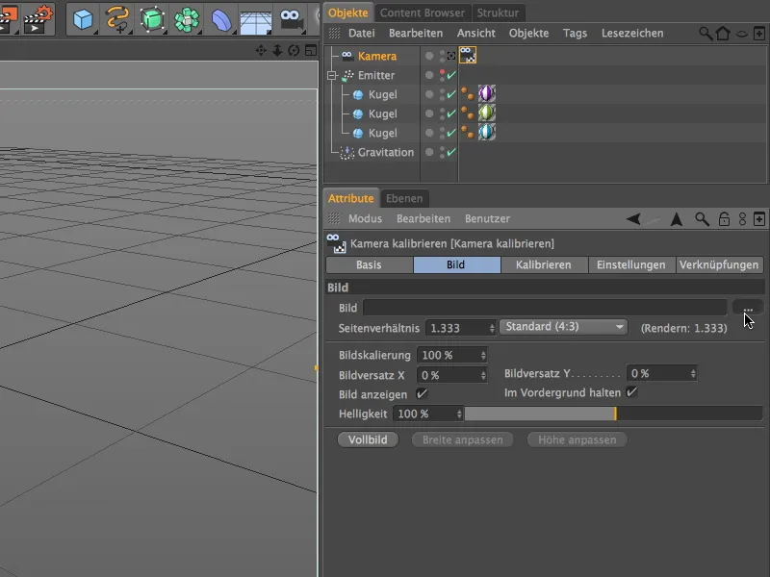This screenshot has height=577, width=770.
Task: Click the Object Manager home icon
Action: click(x=723, y=34)
